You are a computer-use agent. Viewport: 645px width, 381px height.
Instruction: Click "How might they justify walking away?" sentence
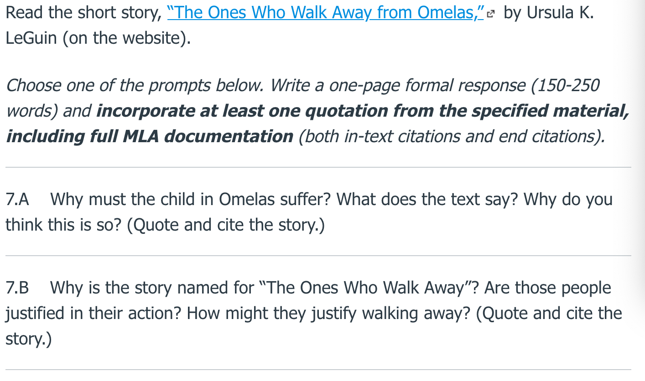329,314
